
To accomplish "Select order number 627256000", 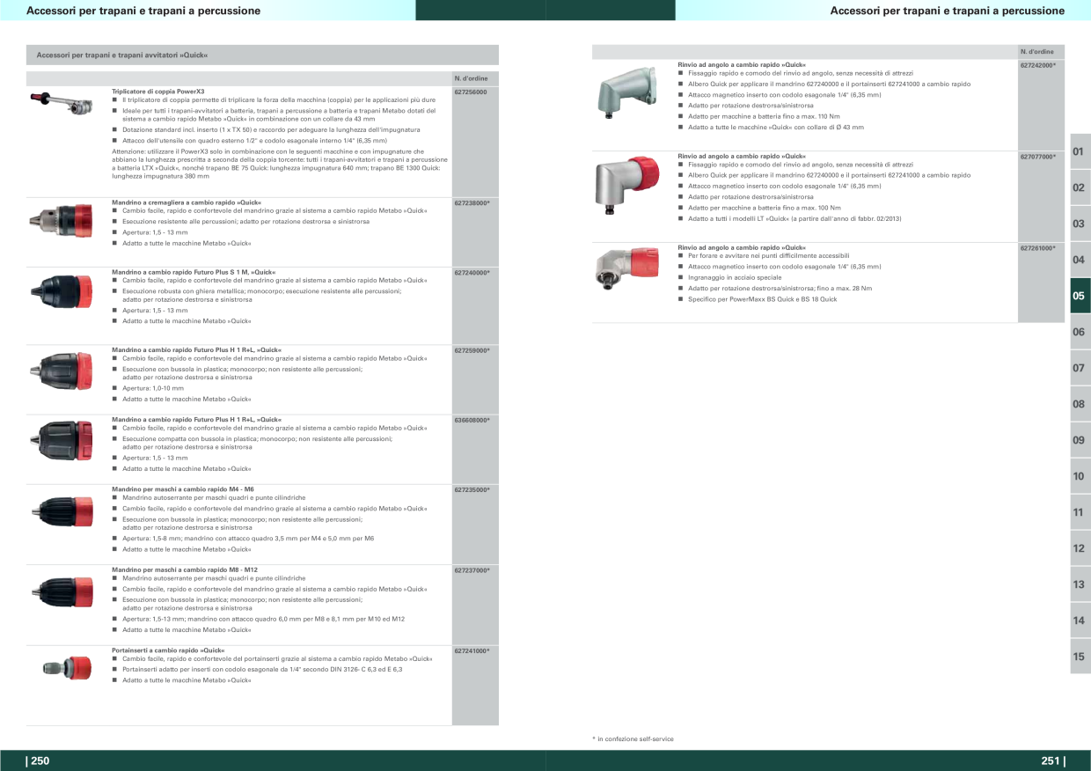I will click(471, 91).
